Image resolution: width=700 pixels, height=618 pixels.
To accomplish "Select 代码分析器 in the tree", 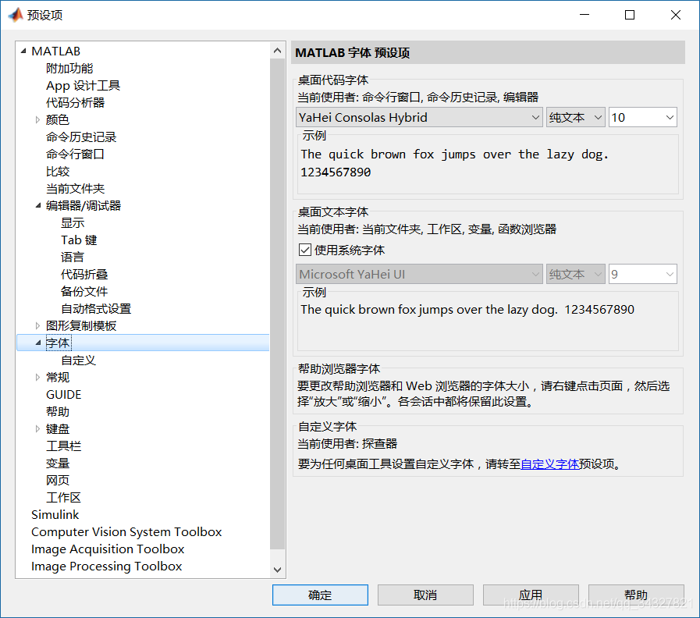I will [x=76, y=103].
